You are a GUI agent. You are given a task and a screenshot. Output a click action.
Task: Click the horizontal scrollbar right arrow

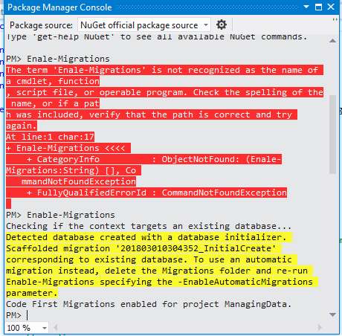pos(320,328)
